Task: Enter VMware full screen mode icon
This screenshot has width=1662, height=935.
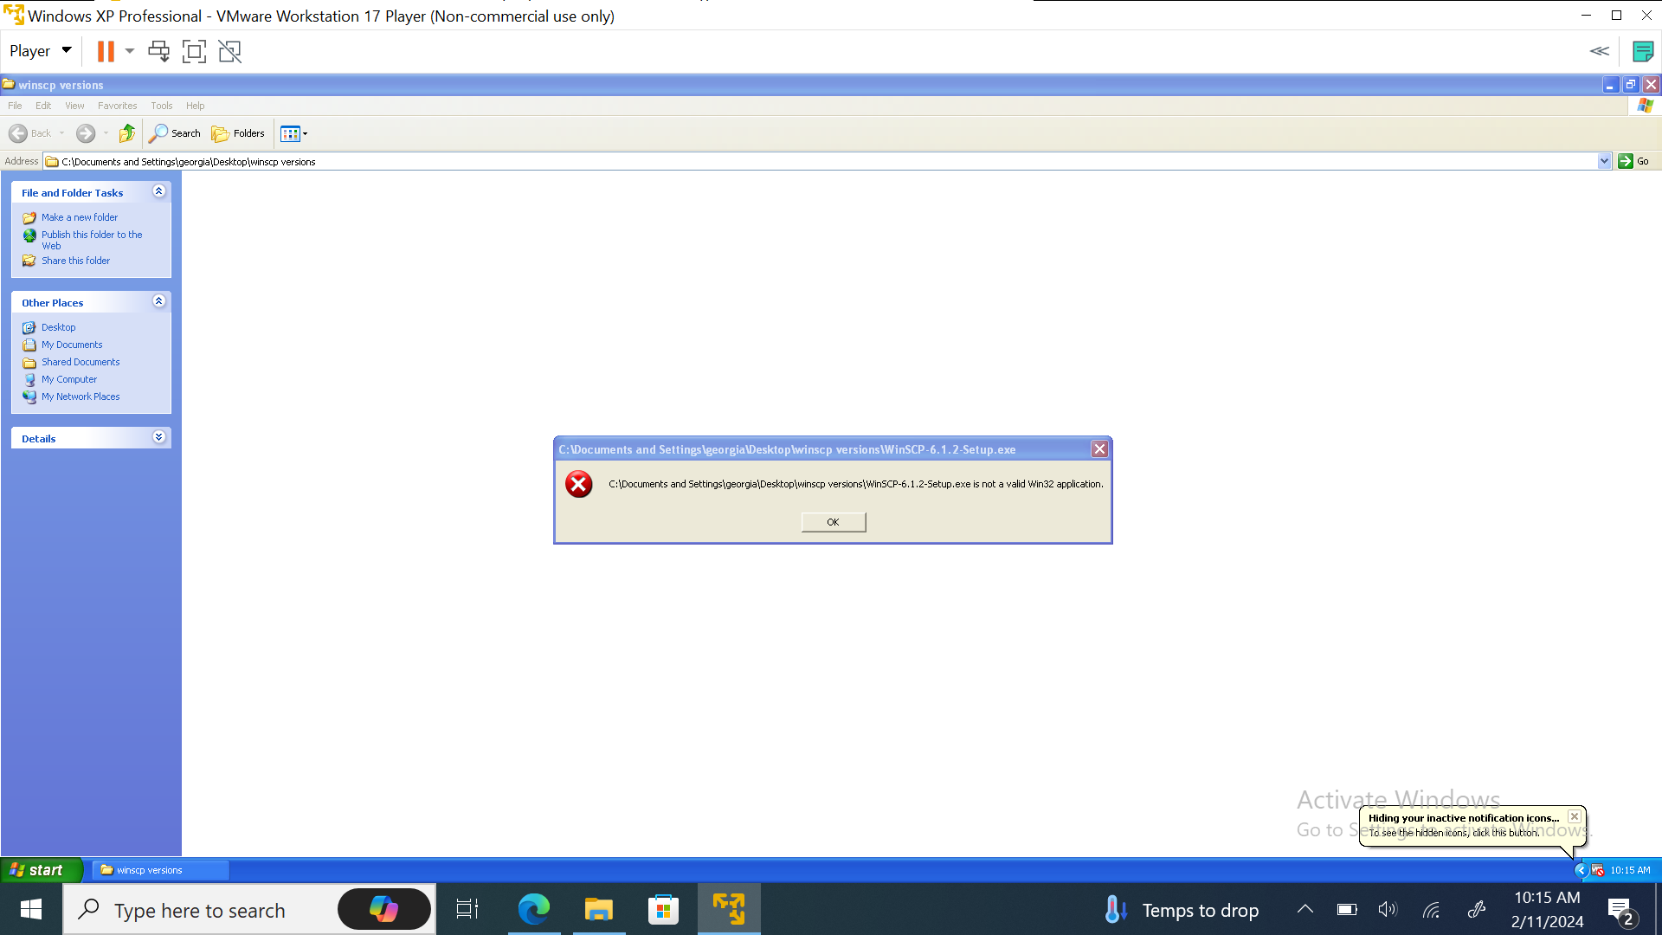Action: point(194,52)
